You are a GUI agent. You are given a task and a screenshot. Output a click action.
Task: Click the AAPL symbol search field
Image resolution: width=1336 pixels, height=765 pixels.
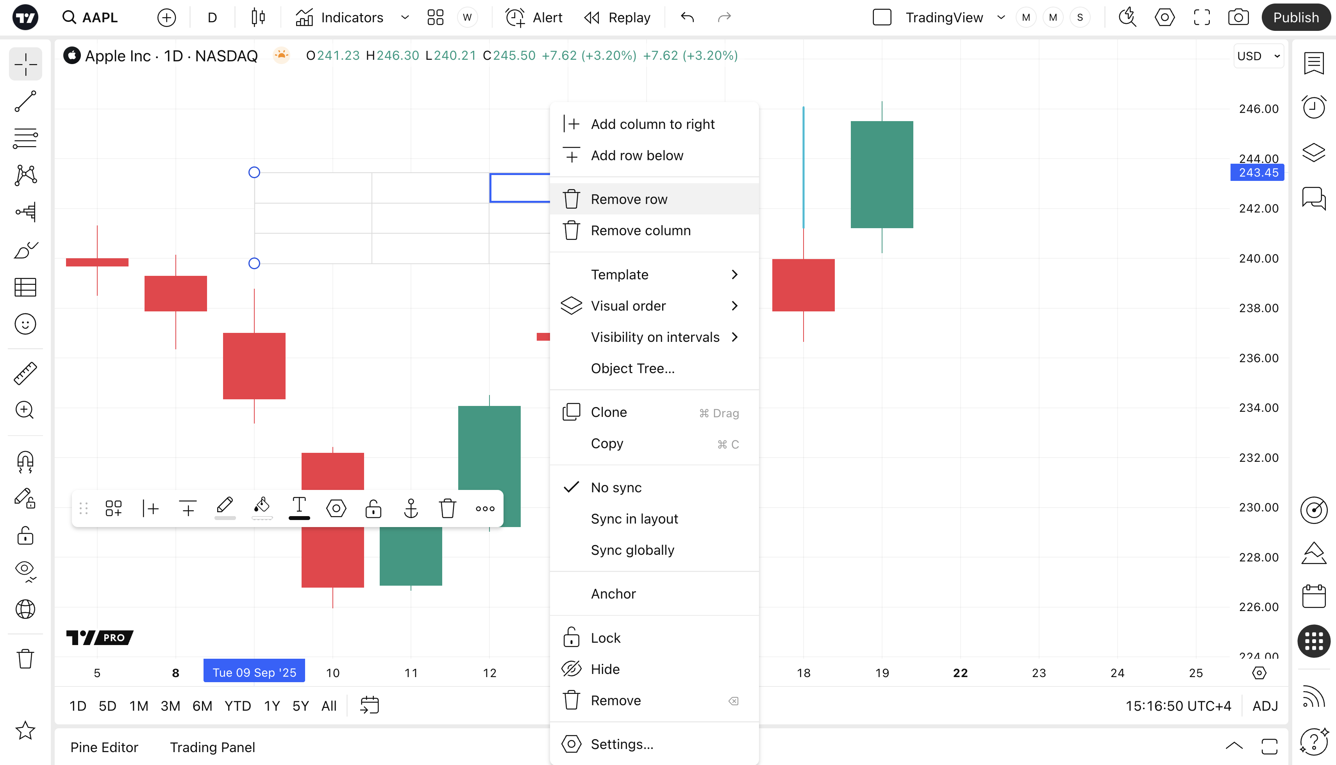click(100, 17)
